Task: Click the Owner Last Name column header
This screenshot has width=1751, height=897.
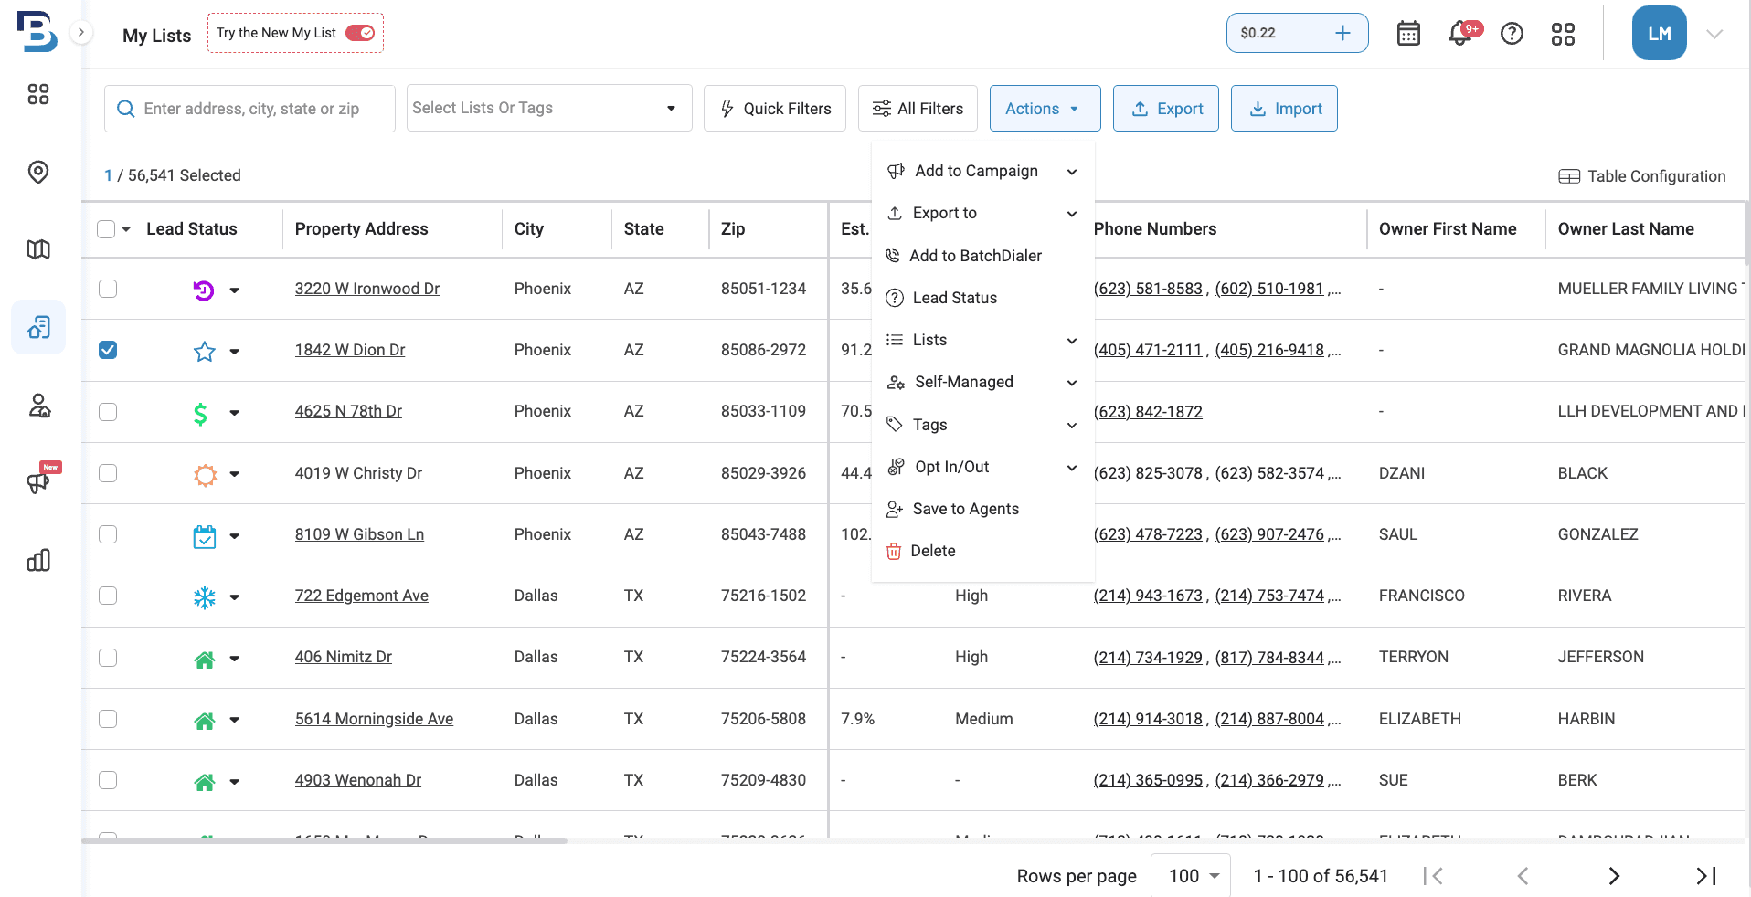Action: coord(1626,229)
